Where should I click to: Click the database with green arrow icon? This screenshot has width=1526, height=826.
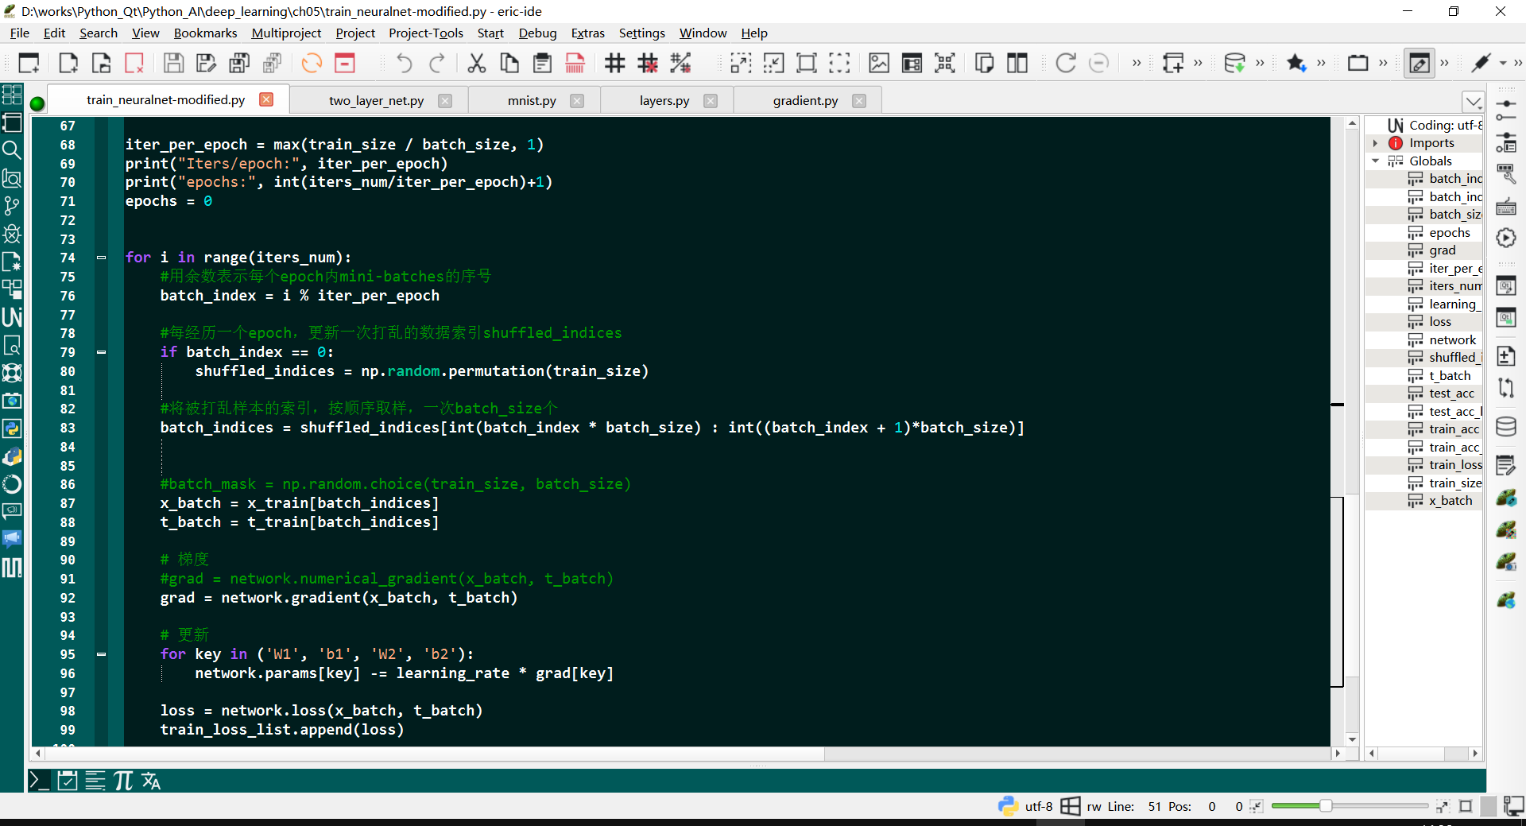[1234, 63]
